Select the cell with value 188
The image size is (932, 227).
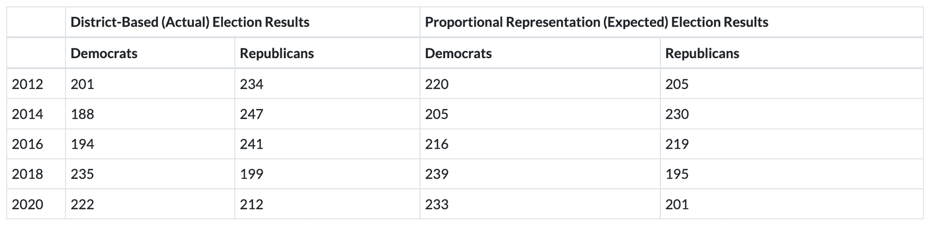pos(82,114)
